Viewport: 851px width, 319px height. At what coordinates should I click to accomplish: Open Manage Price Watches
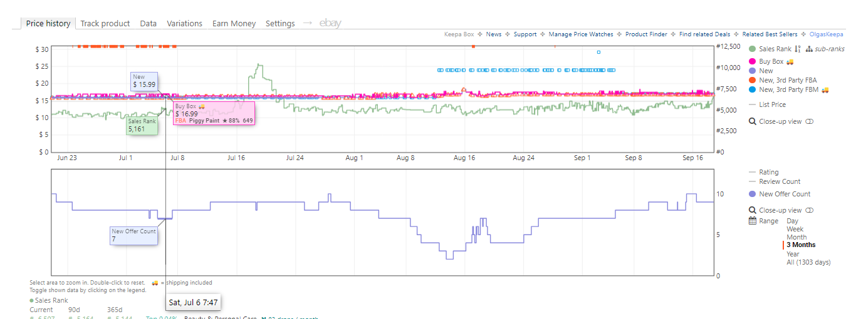pos(581,34)
